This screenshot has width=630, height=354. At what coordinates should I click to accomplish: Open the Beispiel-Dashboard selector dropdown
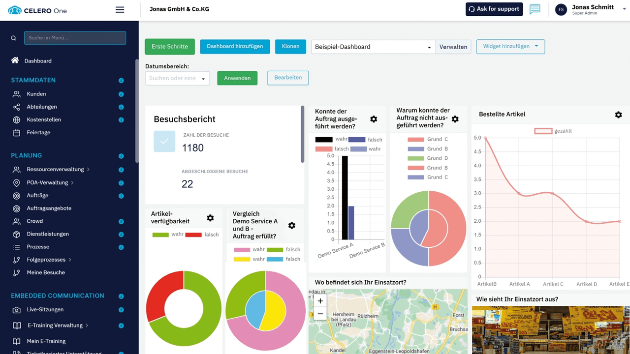pos(374,47)
